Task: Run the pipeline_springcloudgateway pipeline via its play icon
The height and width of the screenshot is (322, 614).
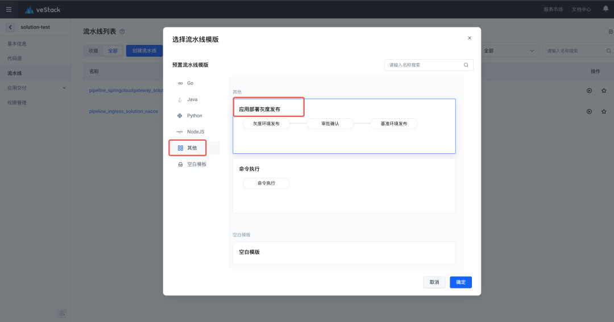Action: pos(589,90)
